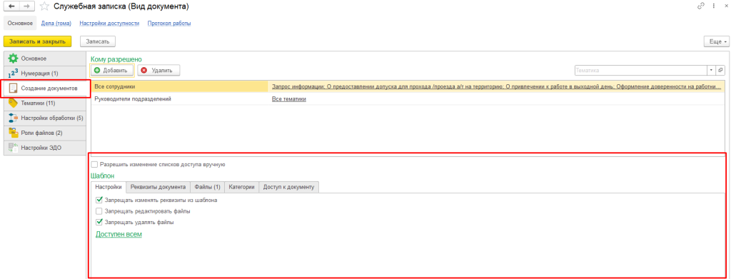Copy link via the chain icon
Screen dimensions: 731x279
pos(701,6)
